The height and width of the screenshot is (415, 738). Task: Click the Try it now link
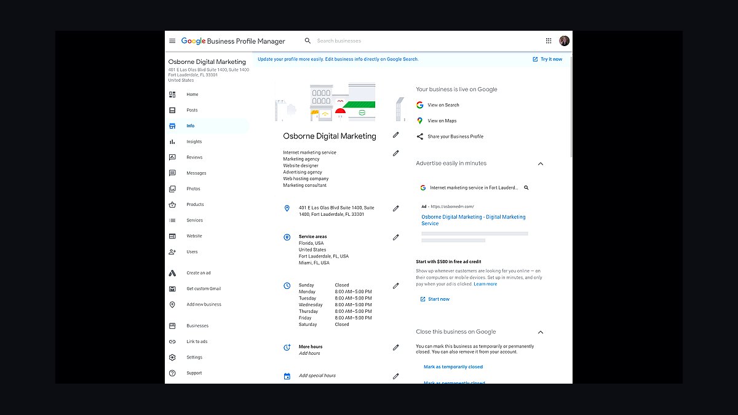[x=547, y=60]
